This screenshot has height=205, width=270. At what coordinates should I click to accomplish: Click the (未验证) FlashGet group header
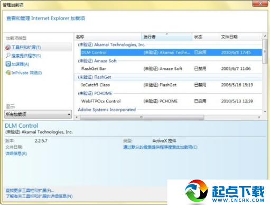95,77
